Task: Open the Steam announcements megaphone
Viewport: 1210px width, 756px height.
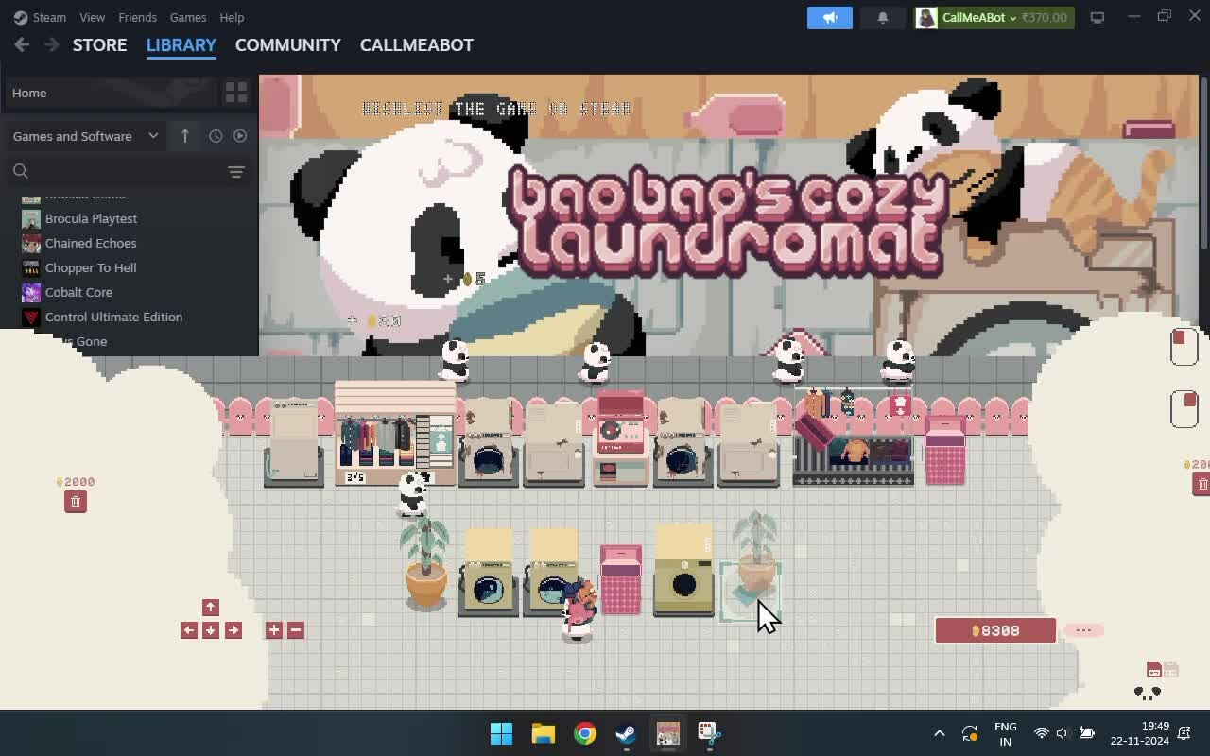Action: pos(829,17)
